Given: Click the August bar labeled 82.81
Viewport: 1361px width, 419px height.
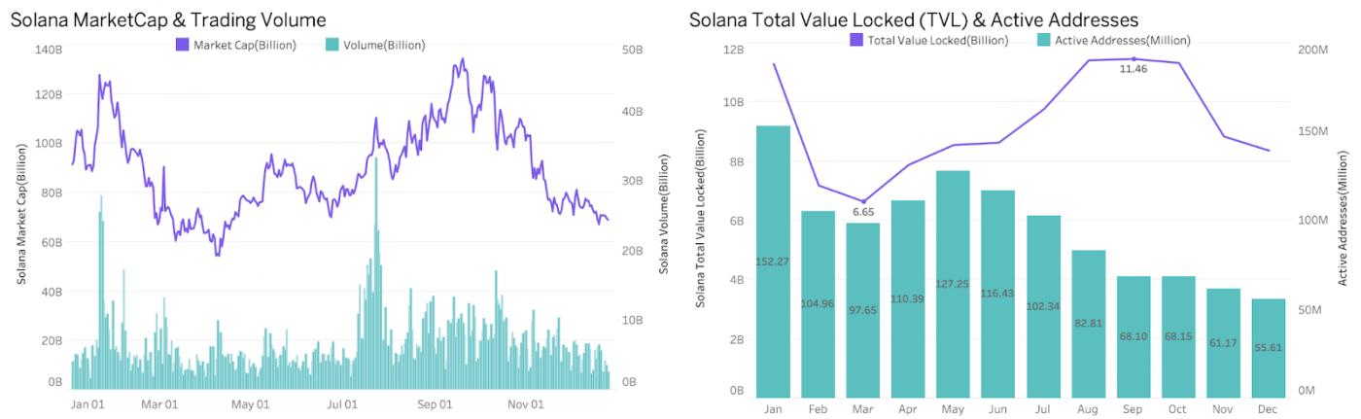Looking at the screenshot, I should (1089, 323).
